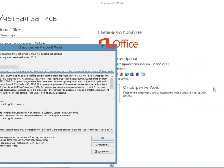The width and height of the screenshot is (224, 168).
Task: Click the Word product icon
Action: (x=132, y=74)
